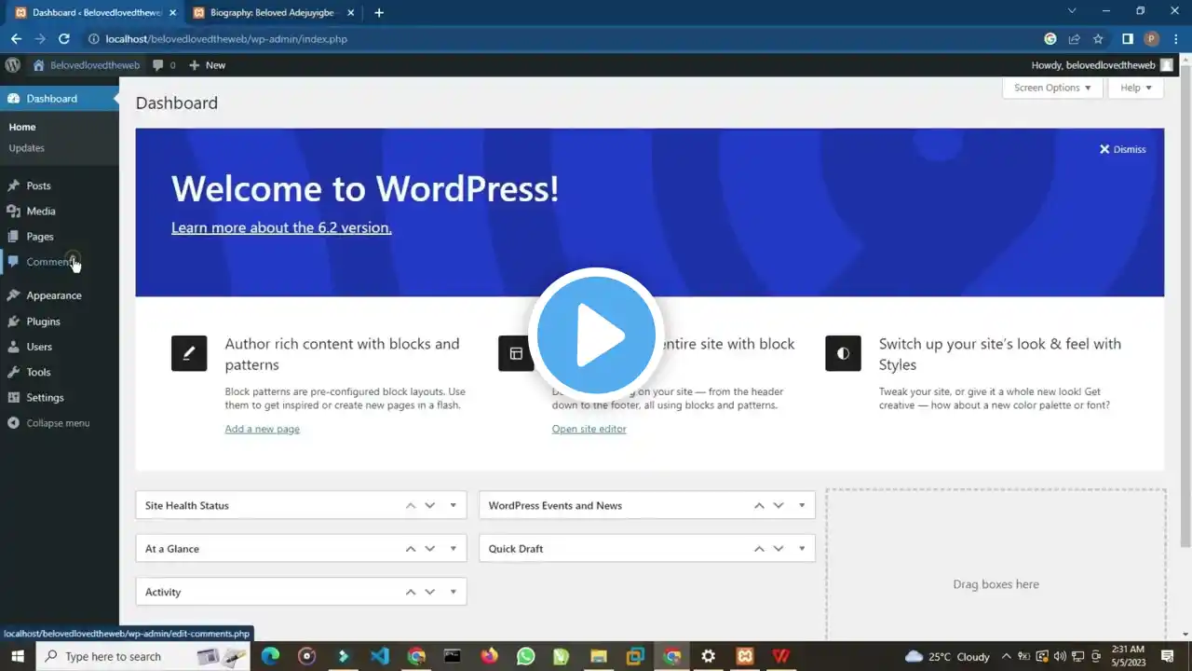Open the Help dropdown

coord(1135,88)
